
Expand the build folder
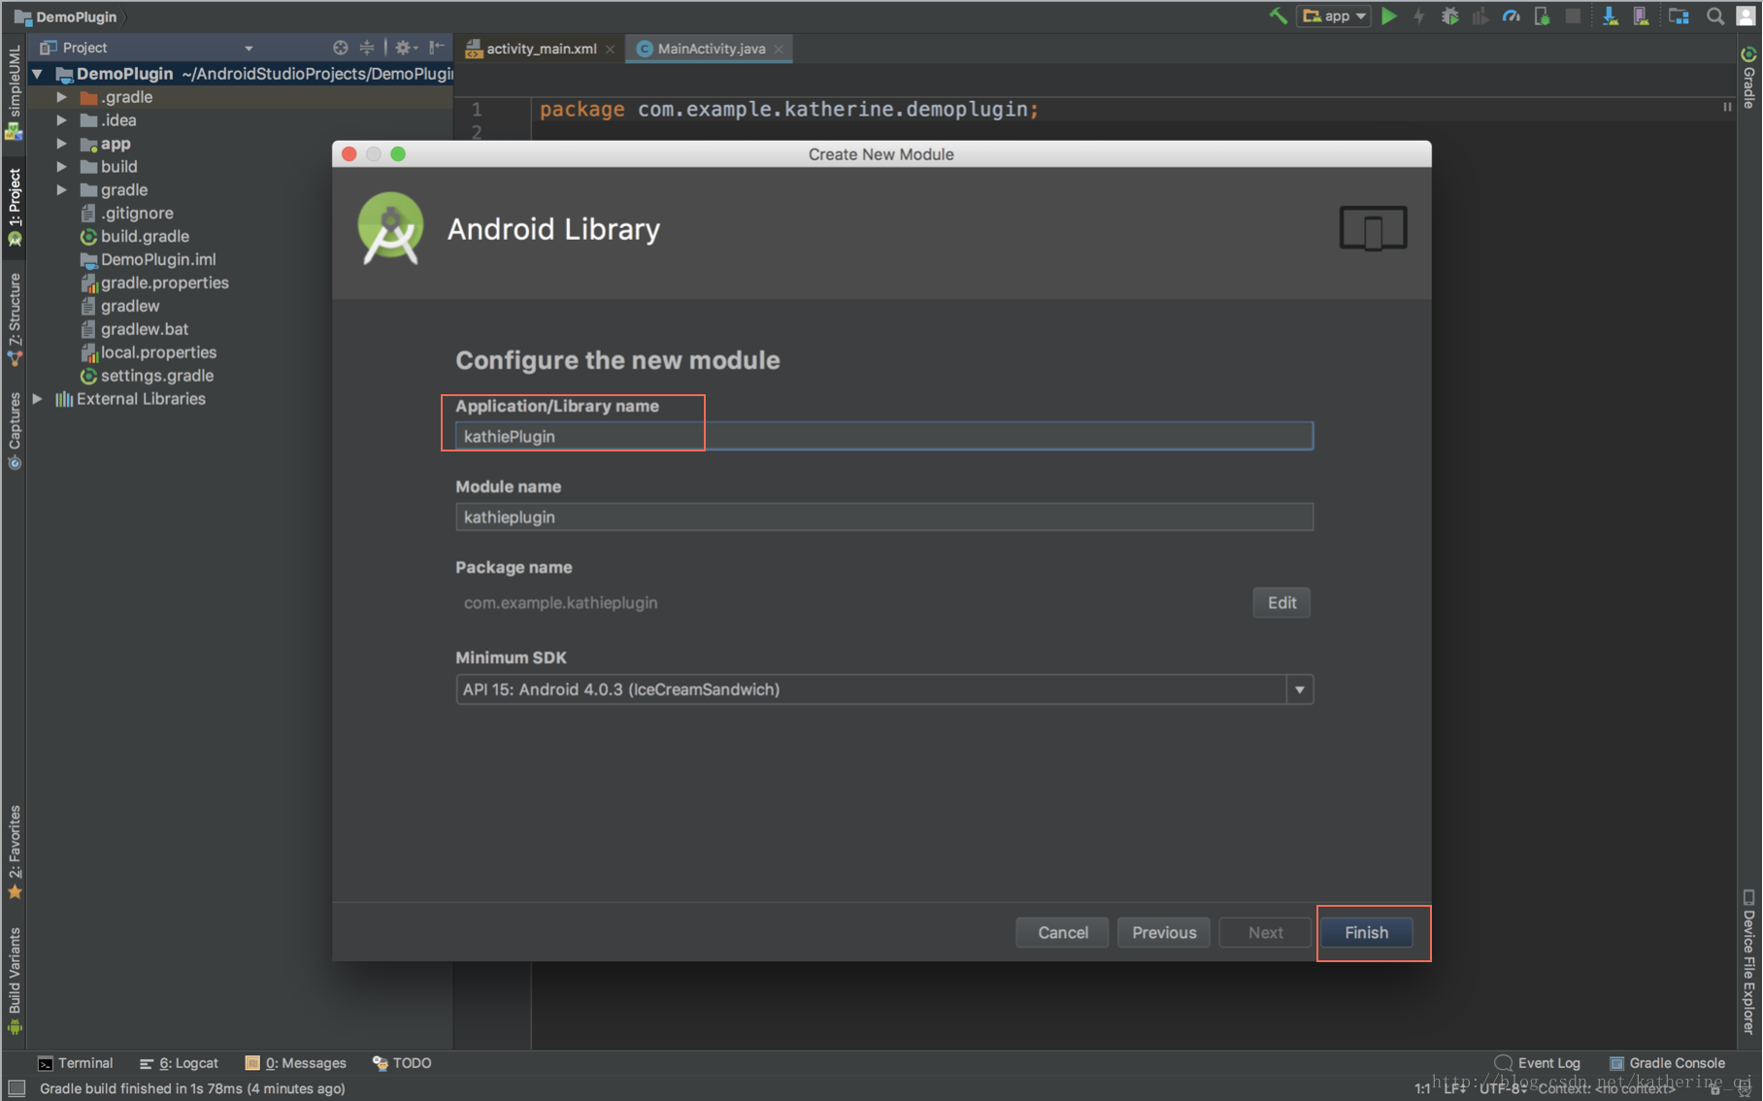pos(61,167)
